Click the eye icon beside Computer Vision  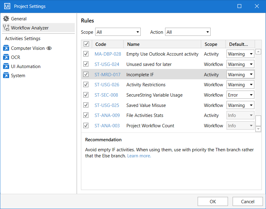pos(49,48)
